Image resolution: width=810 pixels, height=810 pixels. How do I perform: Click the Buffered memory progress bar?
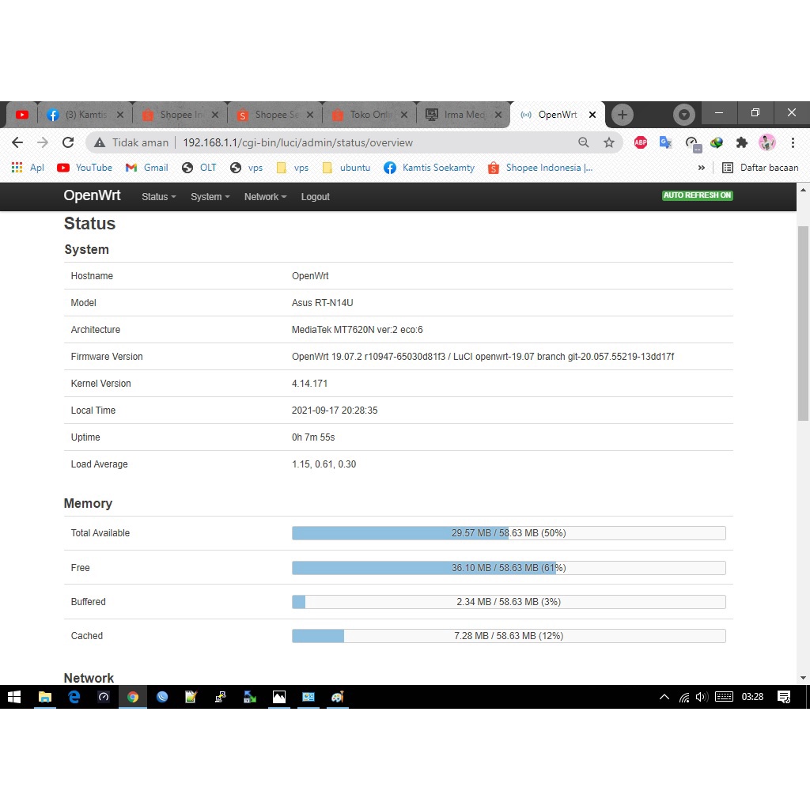click(x=509, y=602)
